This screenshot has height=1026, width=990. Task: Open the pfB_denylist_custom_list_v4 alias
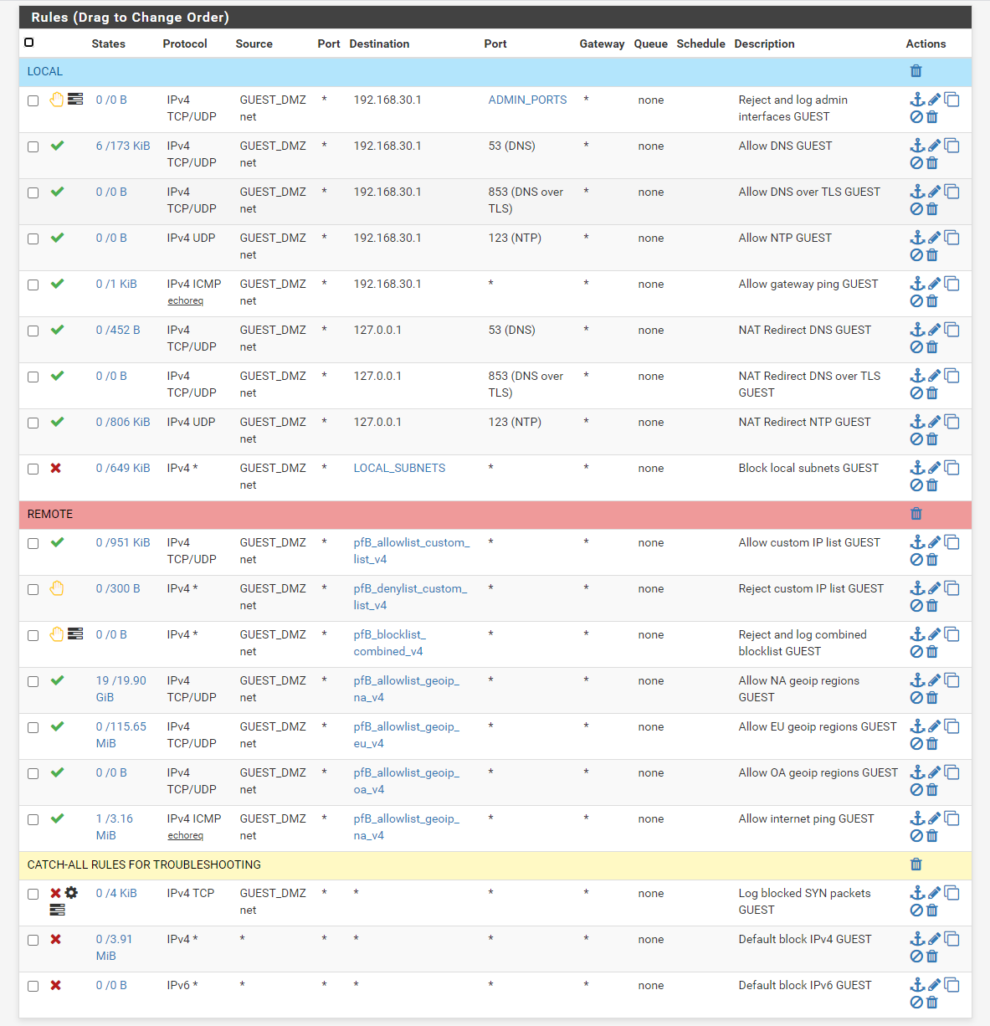click(410, 597)
